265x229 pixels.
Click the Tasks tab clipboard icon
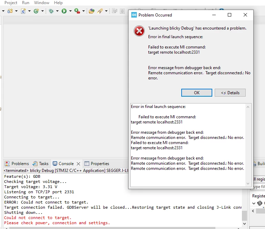[35, 164]
